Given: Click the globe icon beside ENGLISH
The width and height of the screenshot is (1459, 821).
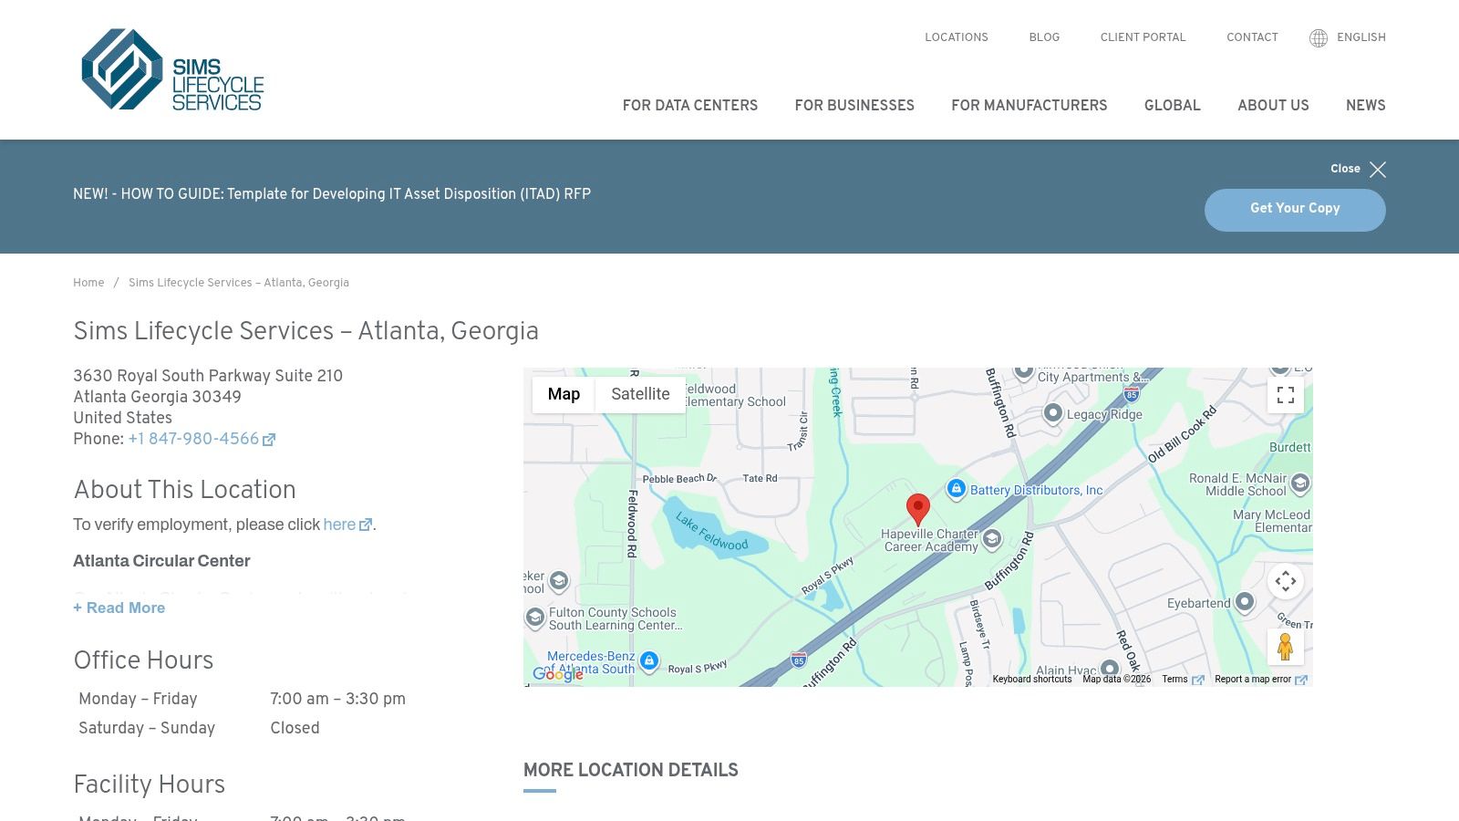Looking at the screenshot, I should (x=1319, y=37).
